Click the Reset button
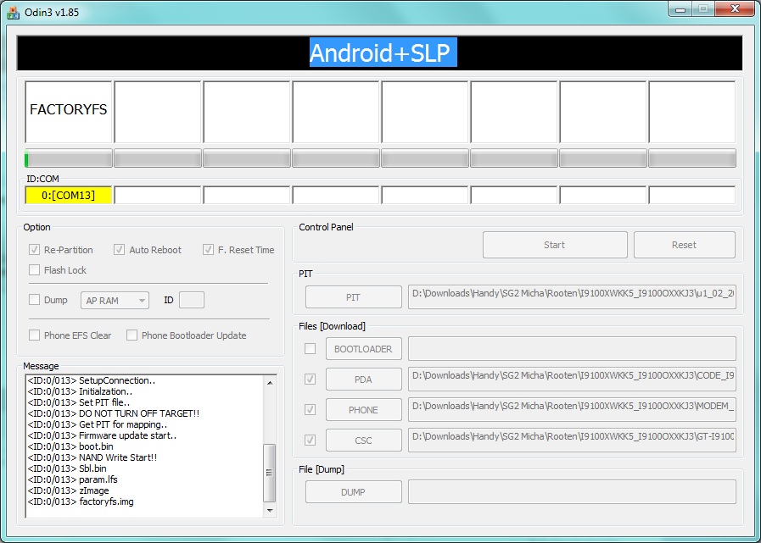 point(685,245)
